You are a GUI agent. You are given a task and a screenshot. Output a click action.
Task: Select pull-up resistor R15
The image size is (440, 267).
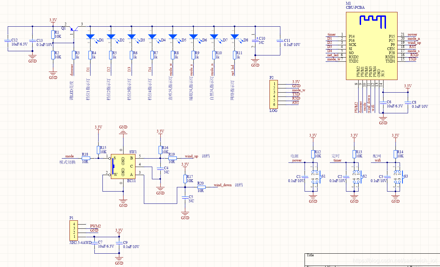98,150
